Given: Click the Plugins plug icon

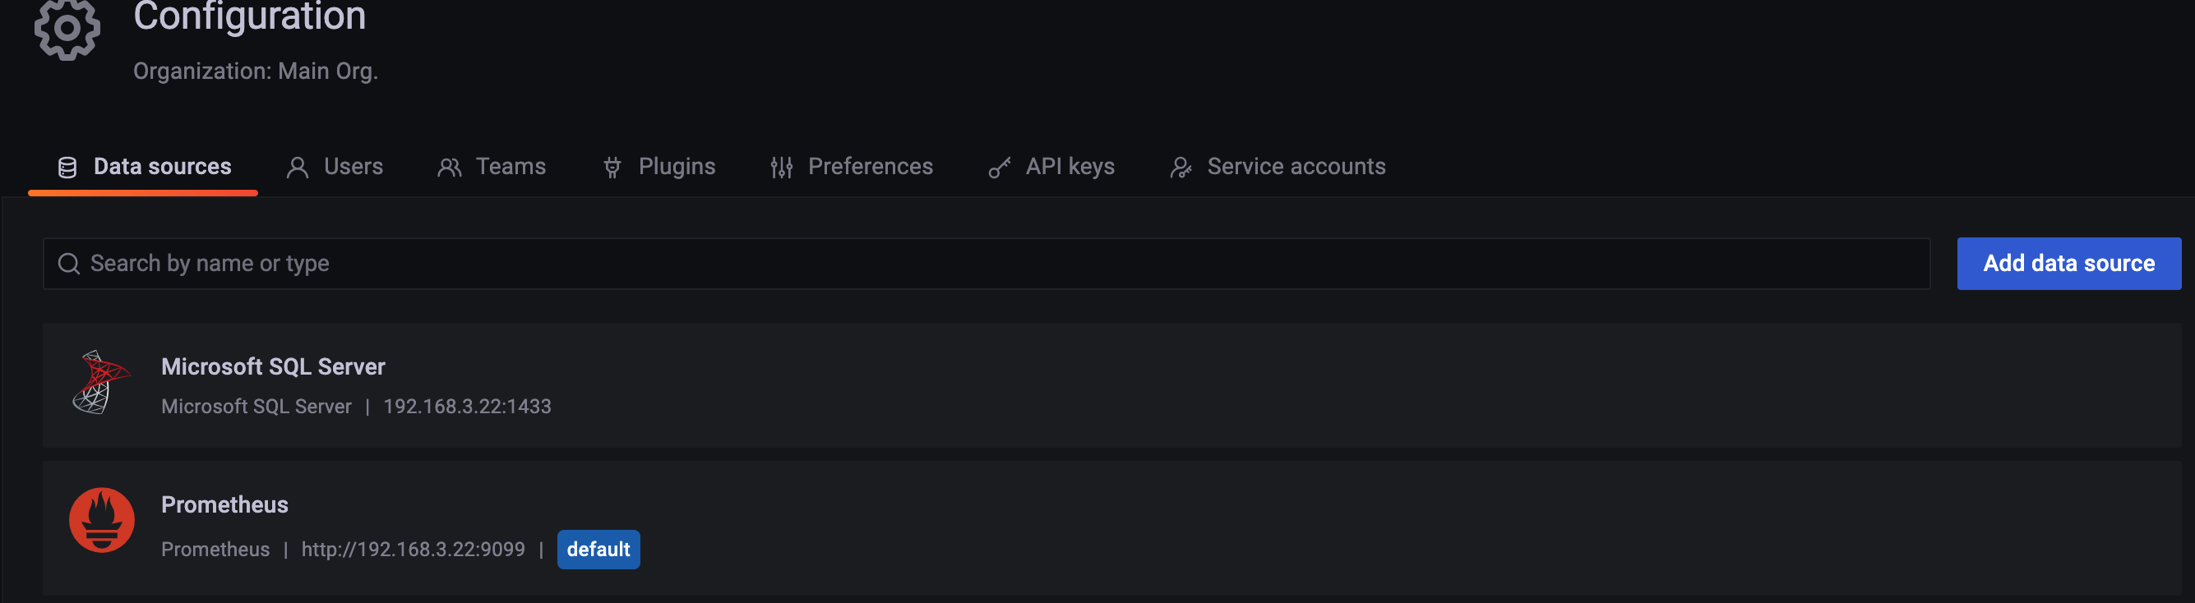Looking at the screenshot, I should tap(612, 167).
